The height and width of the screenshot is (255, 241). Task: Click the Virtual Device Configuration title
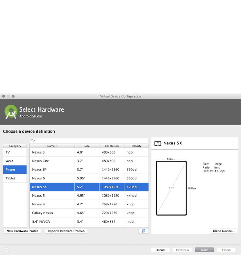pyautogui.click(x=121, y=96)
